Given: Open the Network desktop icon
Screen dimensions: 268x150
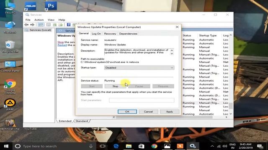Looking at the screenshot, I should (10, 27).
